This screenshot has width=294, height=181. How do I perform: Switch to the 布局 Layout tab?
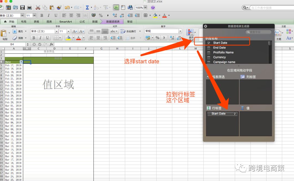[24, 22]
